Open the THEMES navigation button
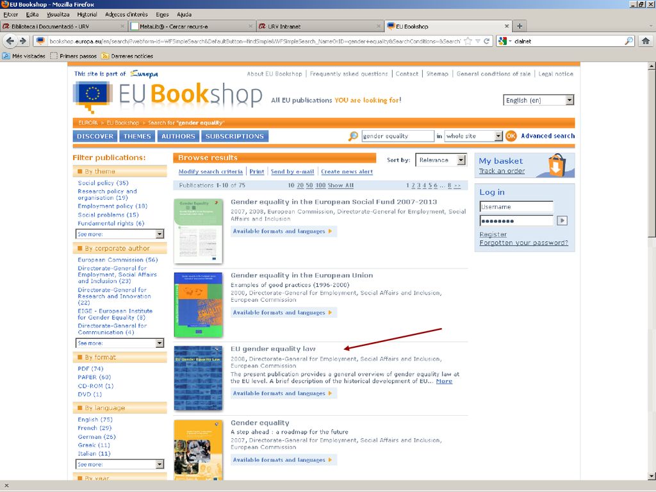656x492 pixels. pos(137,136)
